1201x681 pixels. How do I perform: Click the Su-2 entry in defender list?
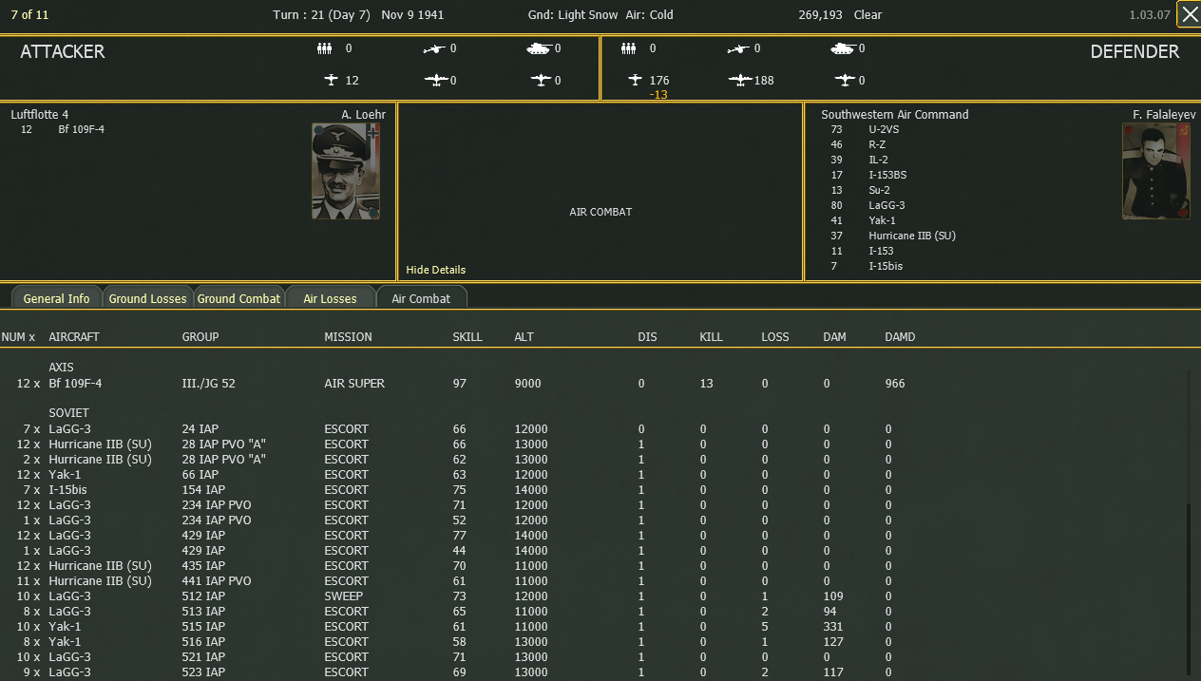[880, 190]
